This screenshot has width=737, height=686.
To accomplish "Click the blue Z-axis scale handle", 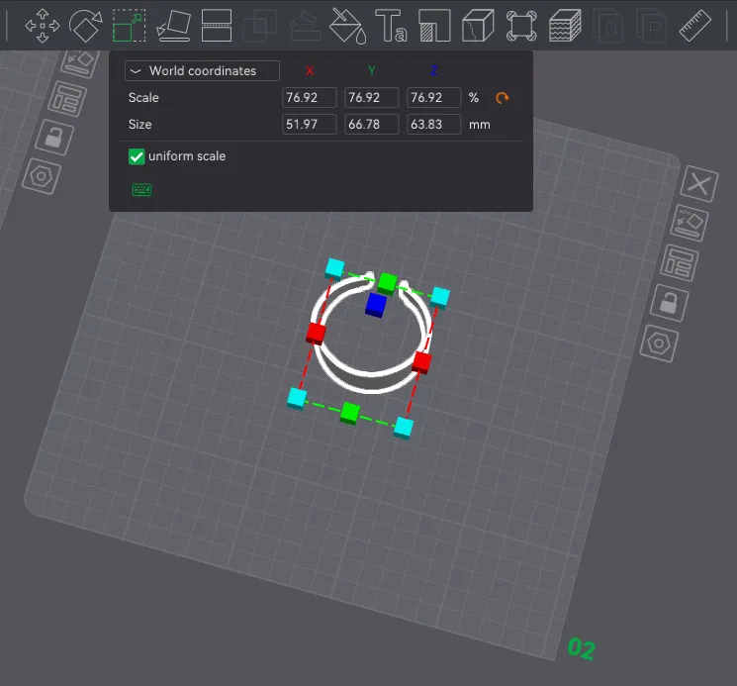I will (x=375, y=305).
